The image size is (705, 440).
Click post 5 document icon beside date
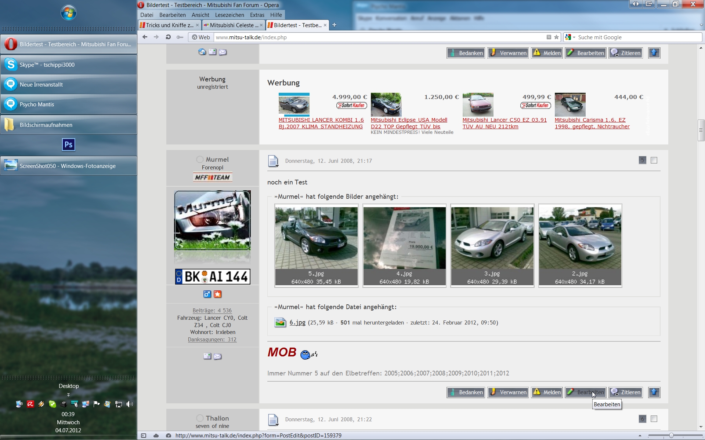[273, 161]
